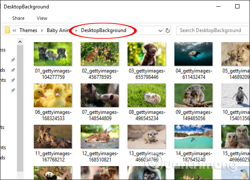The width and height of the screenshot is (250, 180).
Task: Select owlets thumbnail 15_gettyimages
Action: (x=236, y=137)
